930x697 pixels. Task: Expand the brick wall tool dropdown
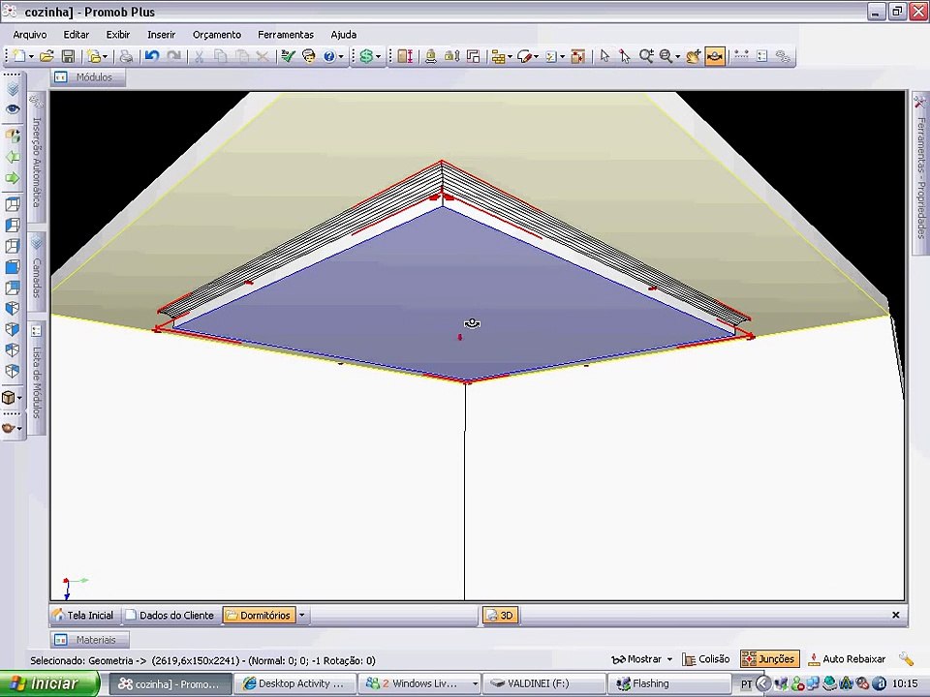point(510,57)
